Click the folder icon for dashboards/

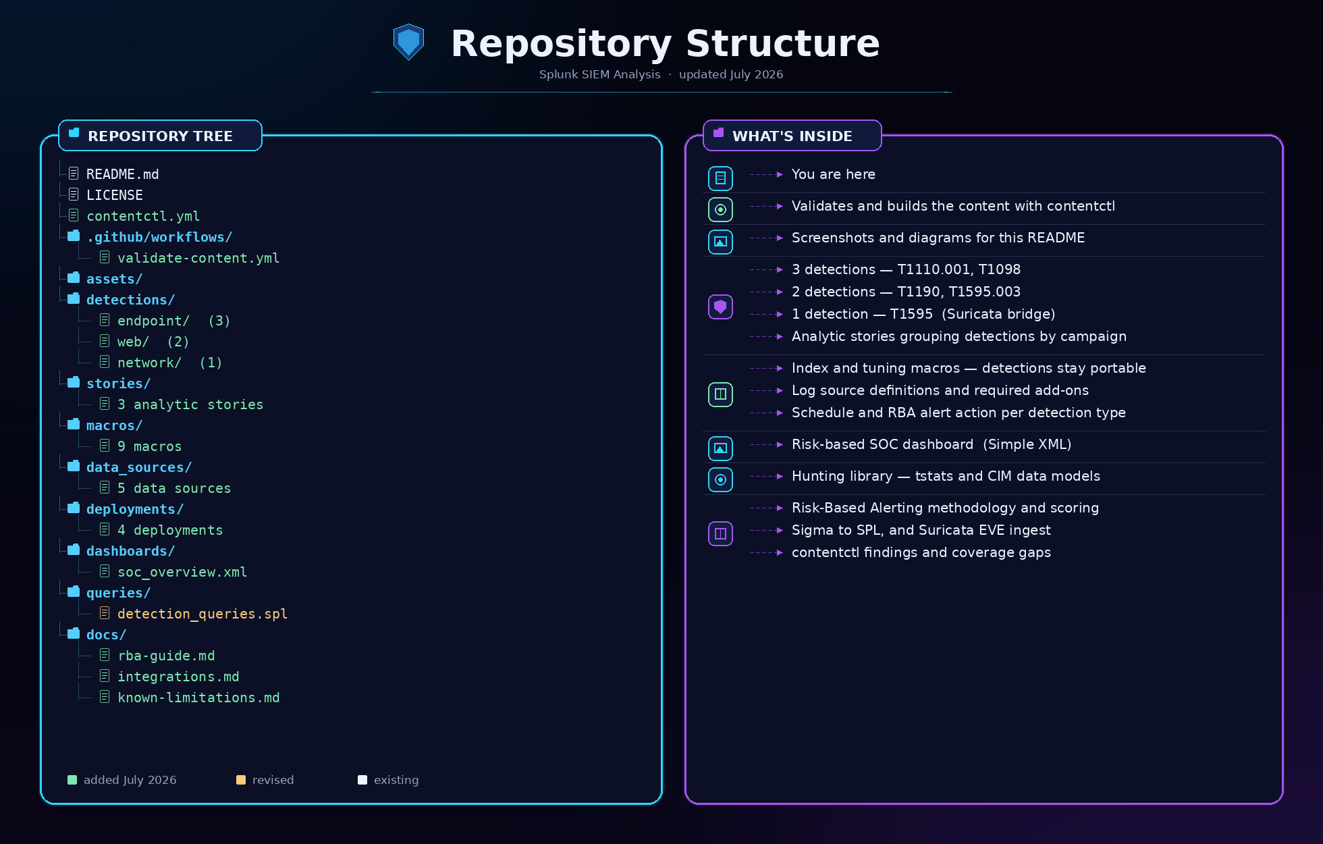pos(74,549)
